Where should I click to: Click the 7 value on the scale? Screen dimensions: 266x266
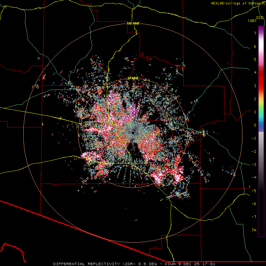pyautogui.click(x=255, y=33)
